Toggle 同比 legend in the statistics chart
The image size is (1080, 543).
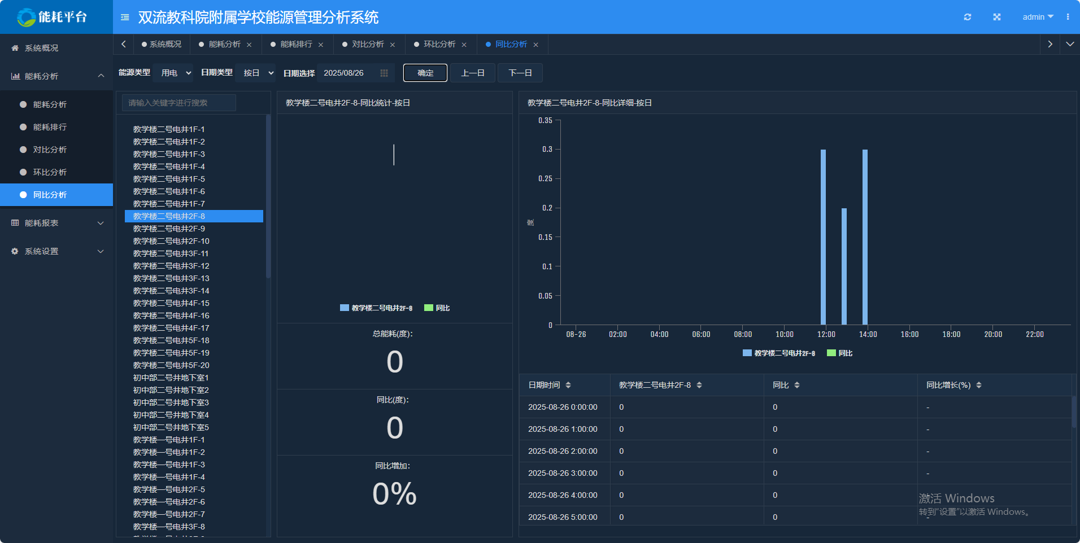pos(437,308)
